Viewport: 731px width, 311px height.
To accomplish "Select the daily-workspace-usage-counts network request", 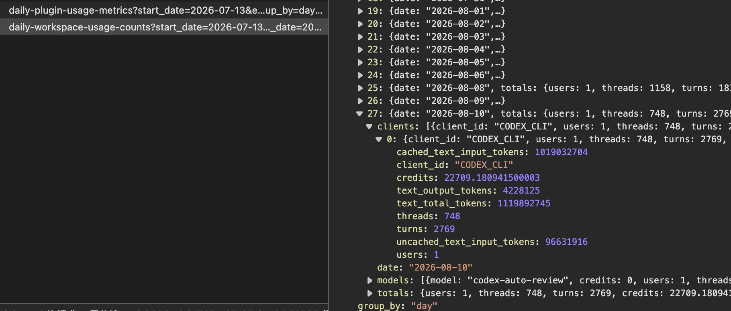I will (164, 27).
